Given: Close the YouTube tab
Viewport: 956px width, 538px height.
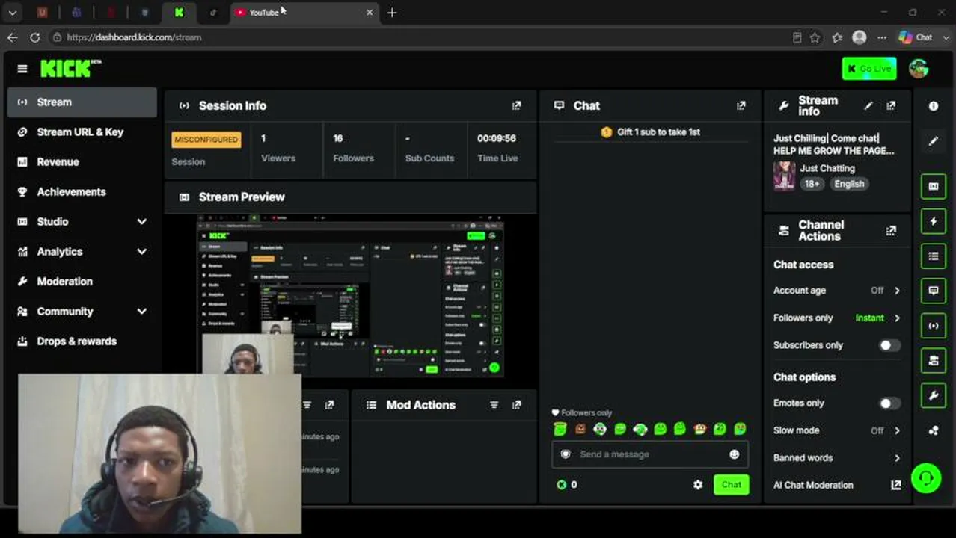Looking at the screenshot, I should tap(369, 13).
